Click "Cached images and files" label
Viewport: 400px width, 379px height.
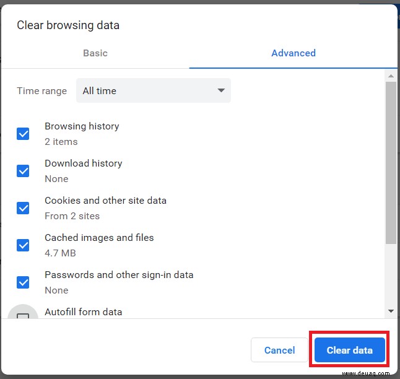point(99,238)
